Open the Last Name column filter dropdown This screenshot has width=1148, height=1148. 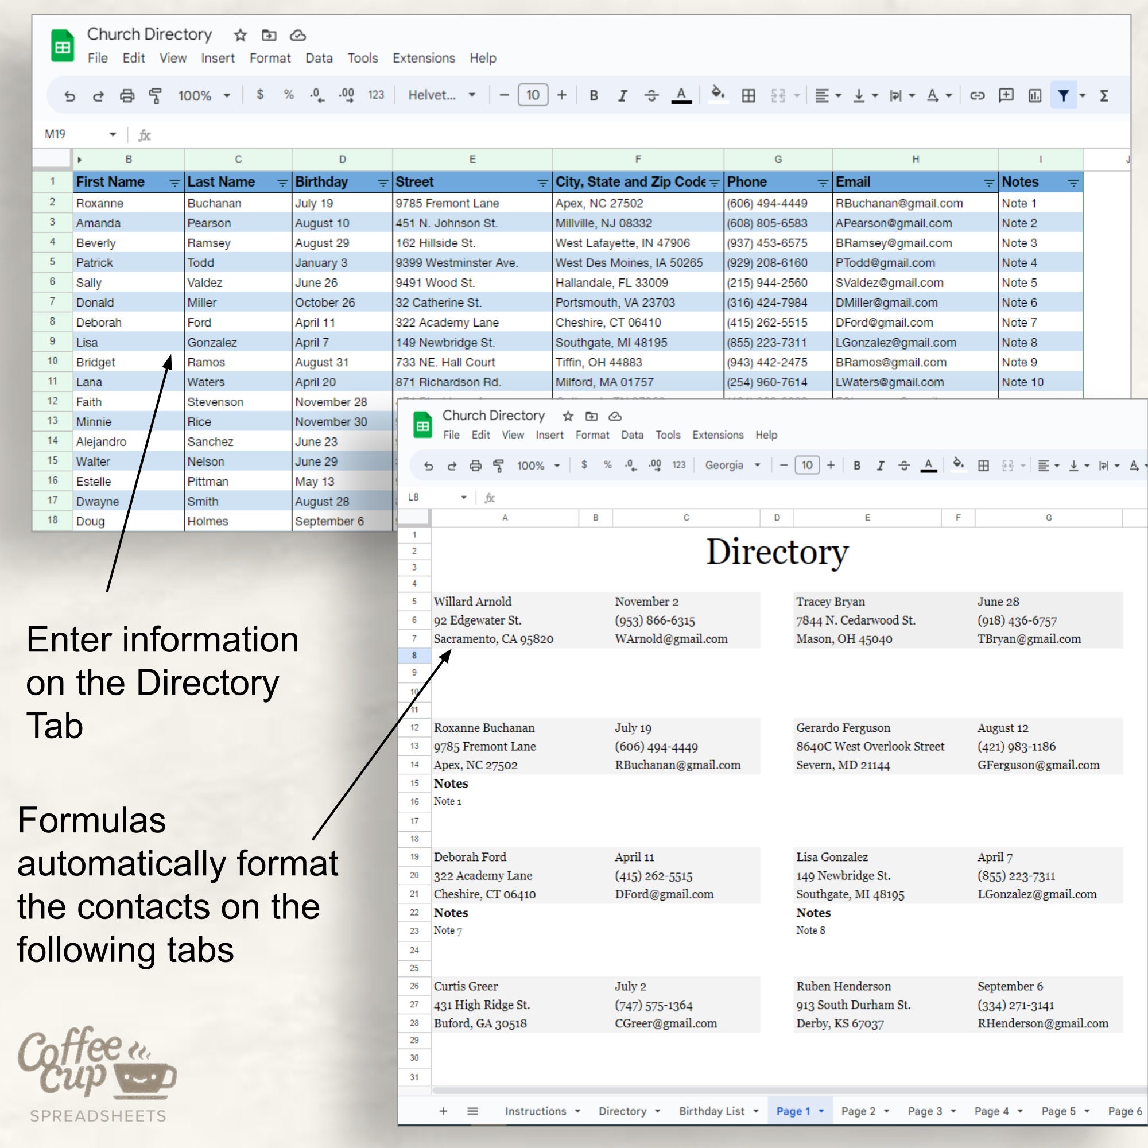(282, 183)
